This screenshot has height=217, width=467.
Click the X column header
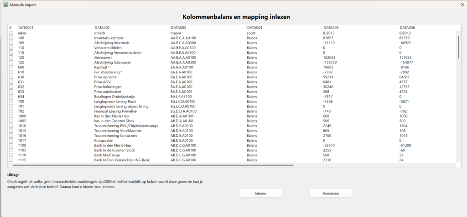point(11,28)
